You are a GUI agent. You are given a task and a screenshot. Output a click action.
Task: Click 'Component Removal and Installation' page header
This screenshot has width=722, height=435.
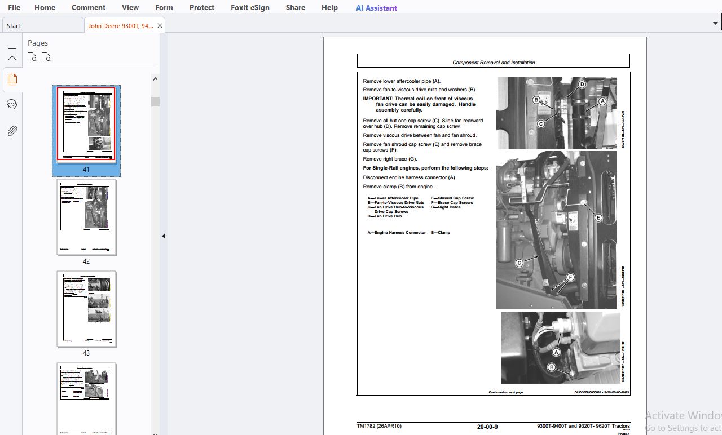pos(494,63)
